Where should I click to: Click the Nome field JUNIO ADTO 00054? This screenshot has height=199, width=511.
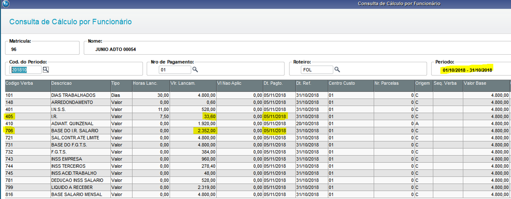coord(297,48)
